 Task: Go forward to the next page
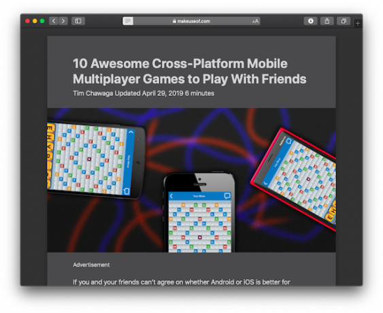63,21
